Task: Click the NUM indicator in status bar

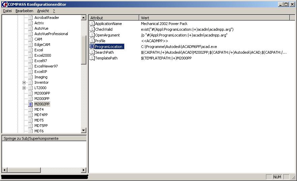Action: click(277, 177)
